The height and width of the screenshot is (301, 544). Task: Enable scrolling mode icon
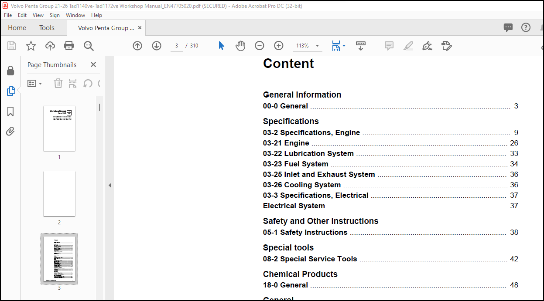click(361, 46)
